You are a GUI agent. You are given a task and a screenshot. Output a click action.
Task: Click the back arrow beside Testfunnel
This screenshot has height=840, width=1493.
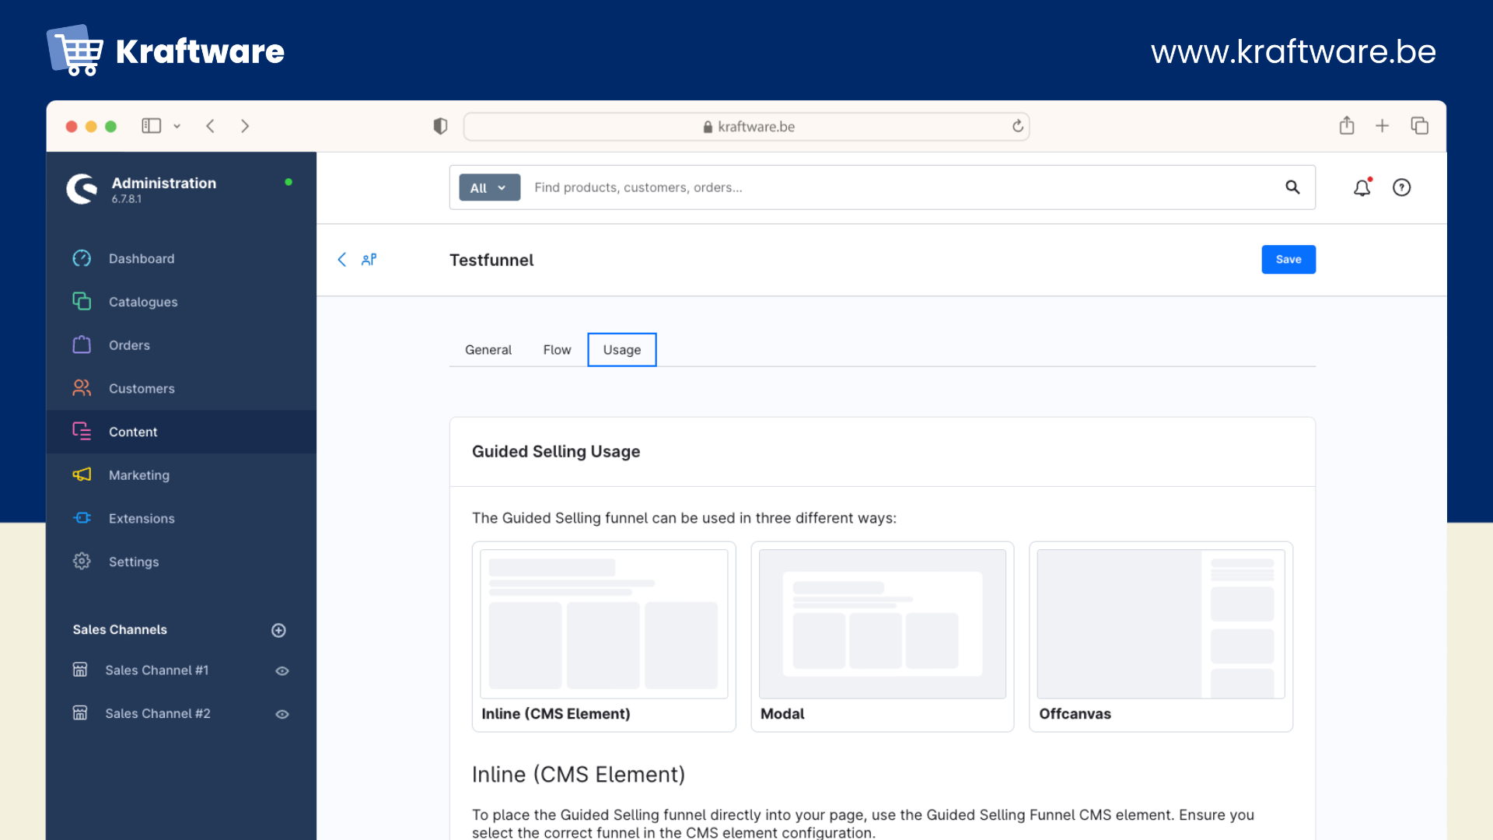pyautogui.click(x=342, y=260)
